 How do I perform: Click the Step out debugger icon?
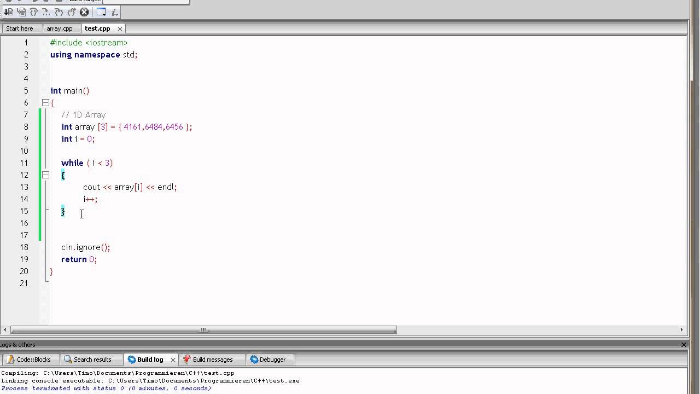(x=72, y=12)
